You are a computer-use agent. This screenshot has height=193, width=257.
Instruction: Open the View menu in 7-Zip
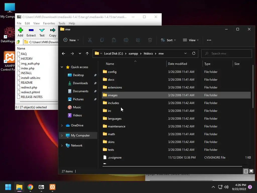pyautogui.click(x=36, y=23)
